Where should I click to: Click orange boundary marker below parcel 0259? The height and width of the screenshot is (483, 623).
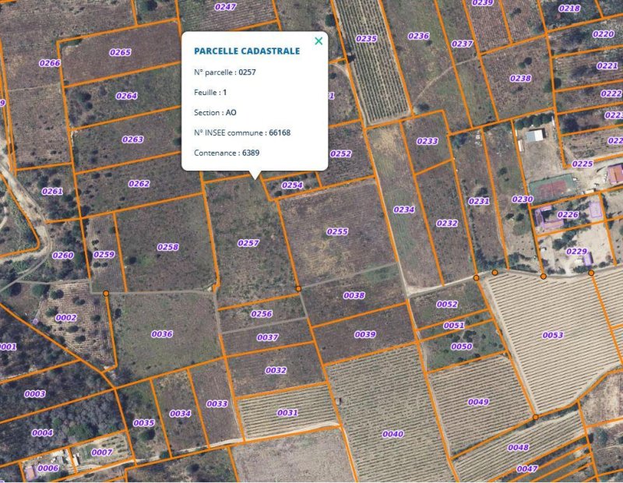pos(106,293)
